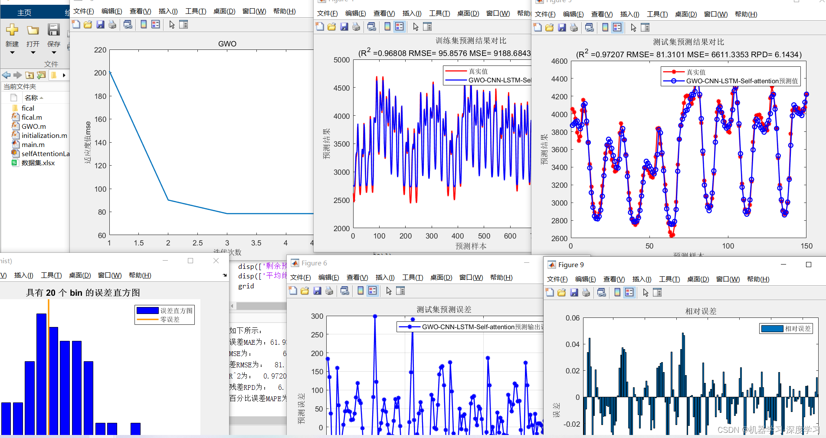
Task: Click New Figure icon in 训练集 figure toolbar
Action: [x=320, y=27]
